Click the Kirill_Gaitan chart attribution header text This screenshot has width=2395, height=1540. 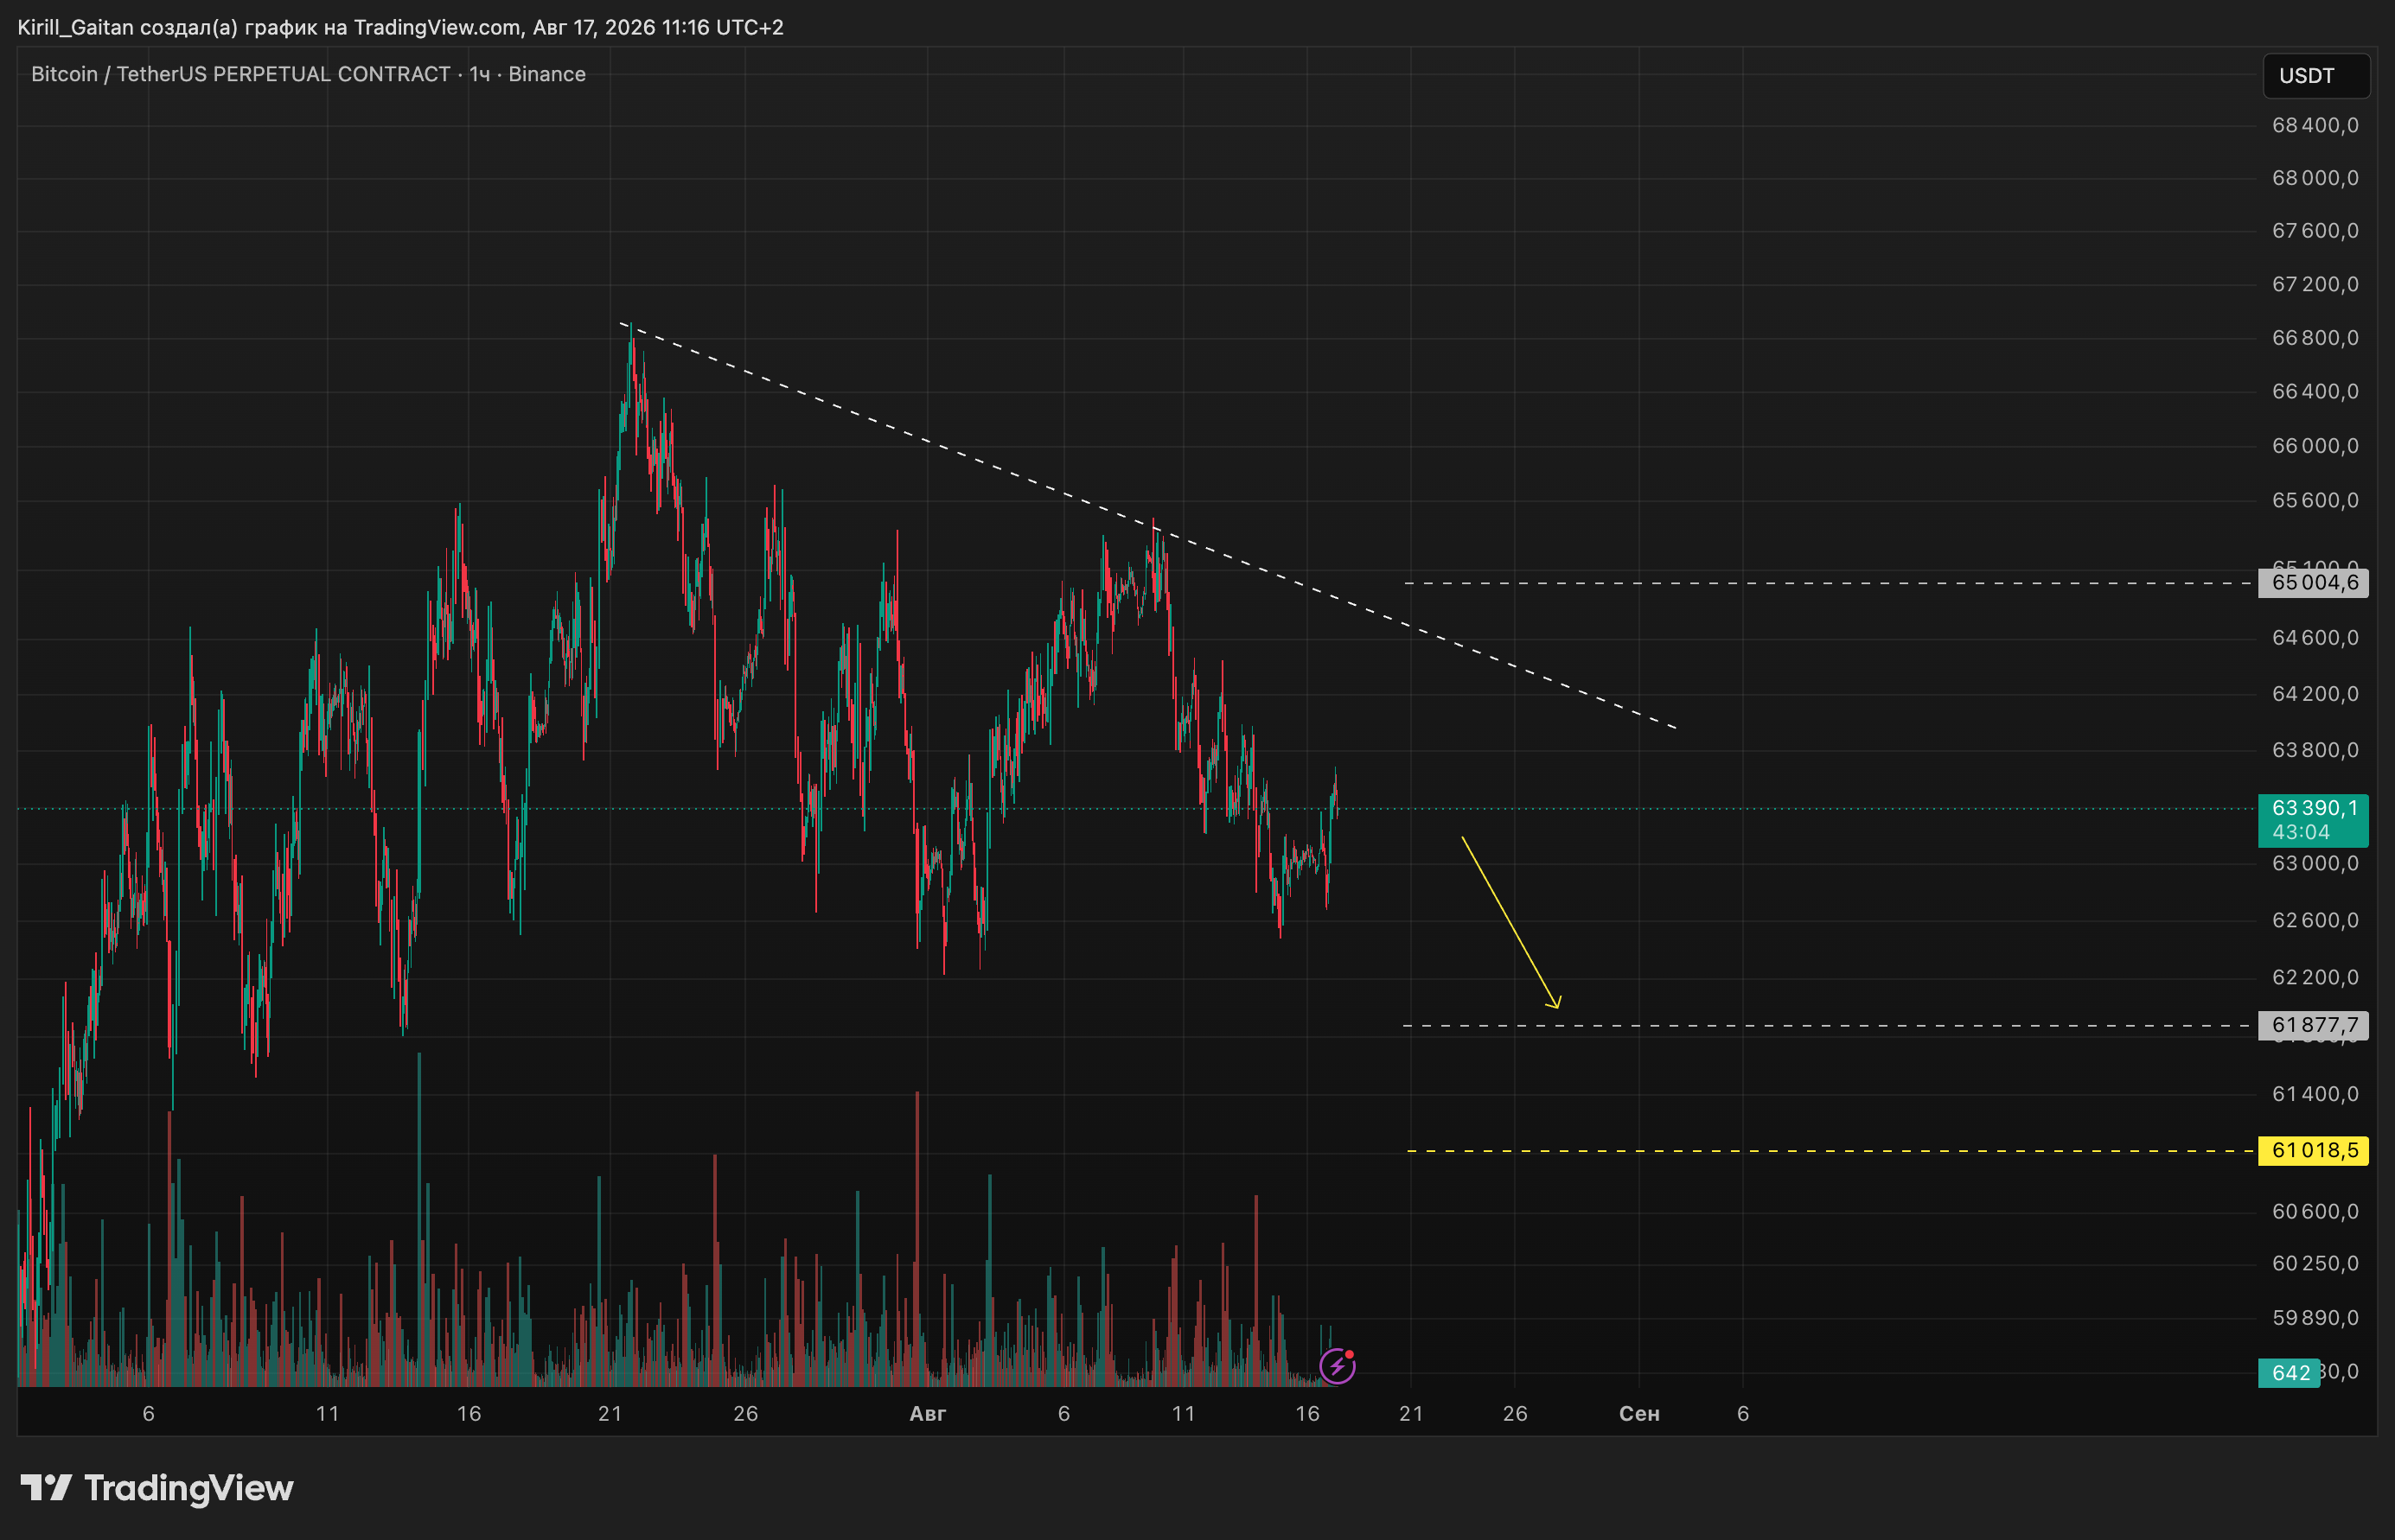[x=400, y=27]
